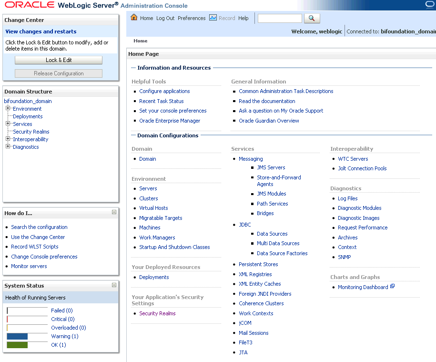The image size is (436, 362).
Task: Click Log Out in the toolbar
Action: tap(165, 18)
